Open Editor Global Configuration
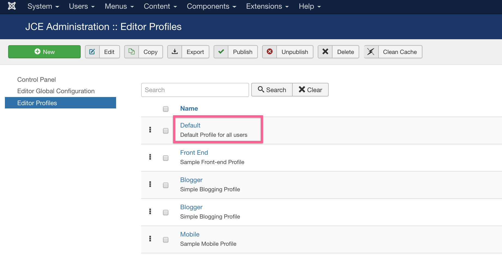 pos(56,91)
